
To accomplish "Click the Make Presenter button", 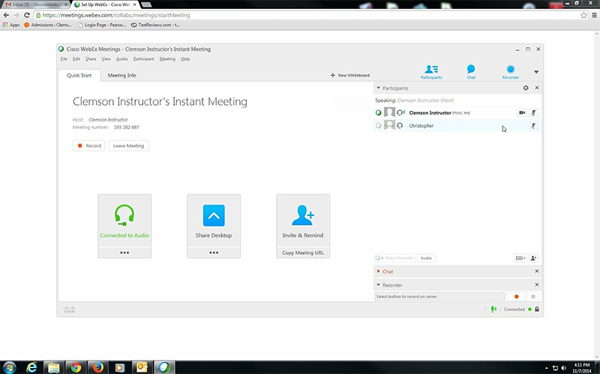I will point(395,258).
